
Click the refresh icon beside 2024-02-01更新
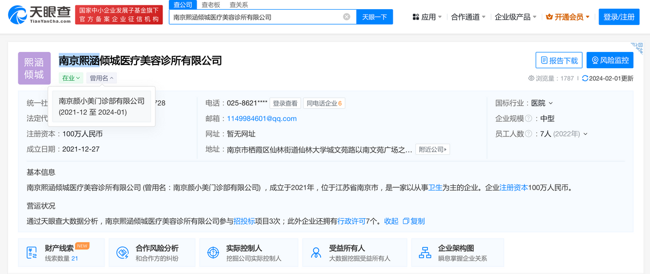coord(584,79)
